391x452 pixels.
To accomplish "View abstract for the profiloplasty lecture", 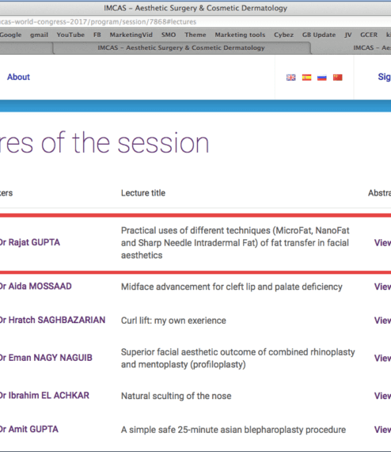I will pyautogui.click(x=382, y=358).
